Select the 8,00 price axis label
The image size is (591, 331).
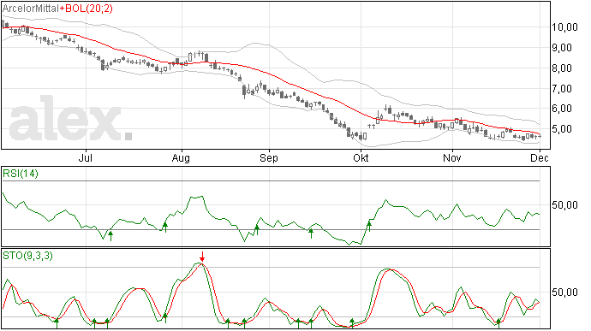click(x=562, y=68)
